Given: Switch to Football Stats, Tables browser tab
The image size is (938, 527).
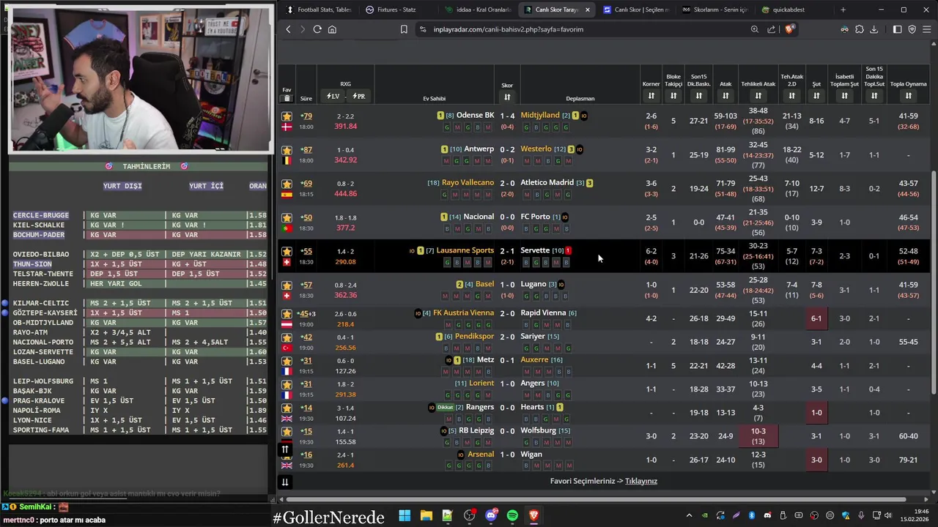Looking at the screenshot, I should point(319,10).
